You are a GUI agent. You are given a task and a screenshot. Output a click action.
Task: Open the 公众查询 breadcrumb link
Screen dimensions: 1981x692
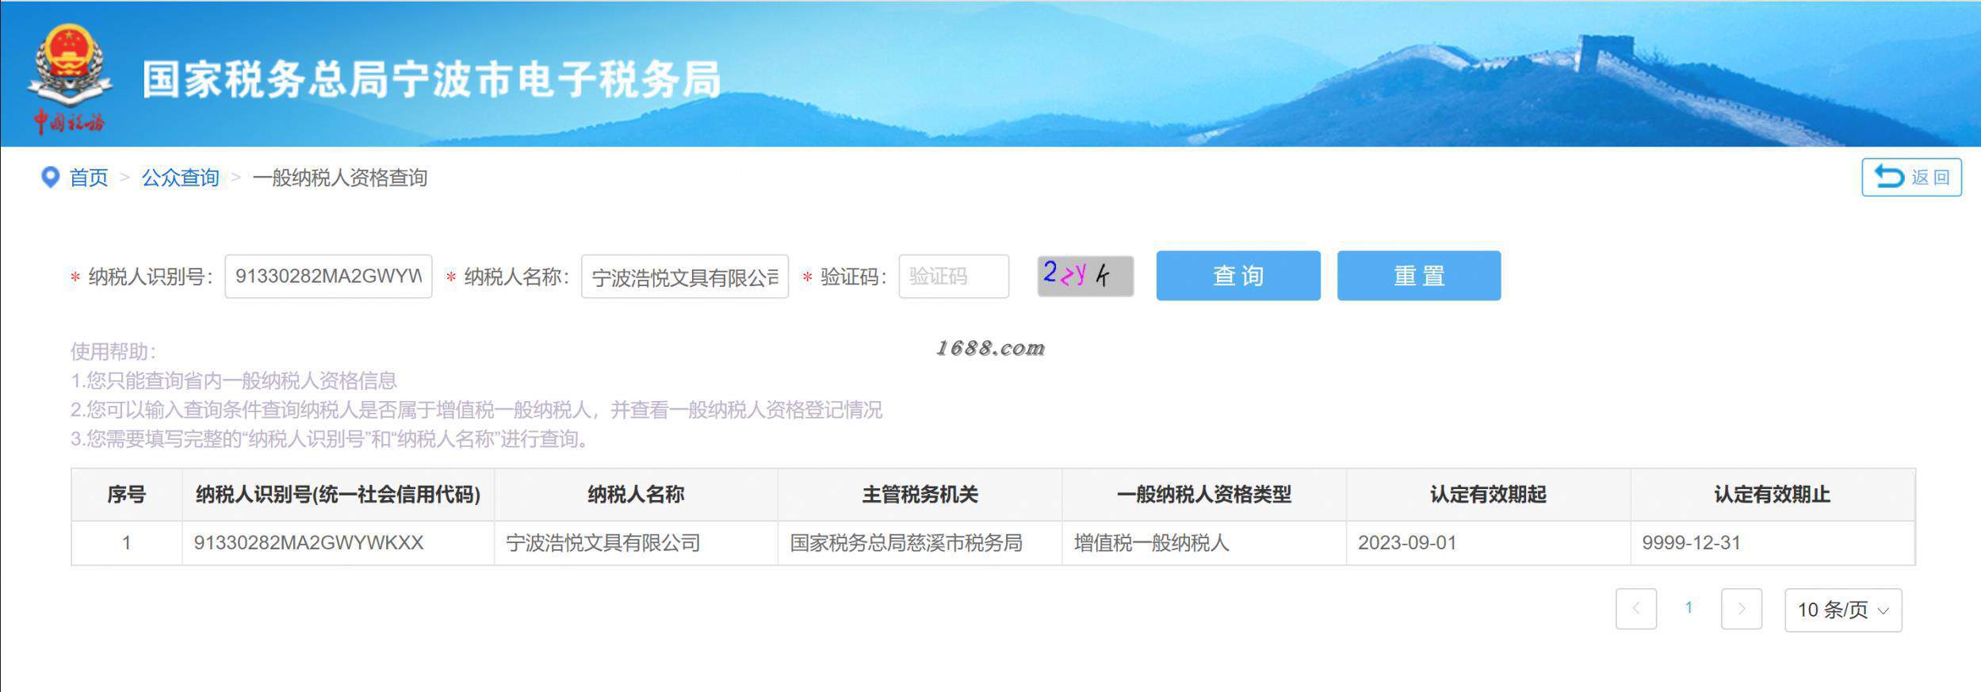pyautogui.click(x=181, y=178)
